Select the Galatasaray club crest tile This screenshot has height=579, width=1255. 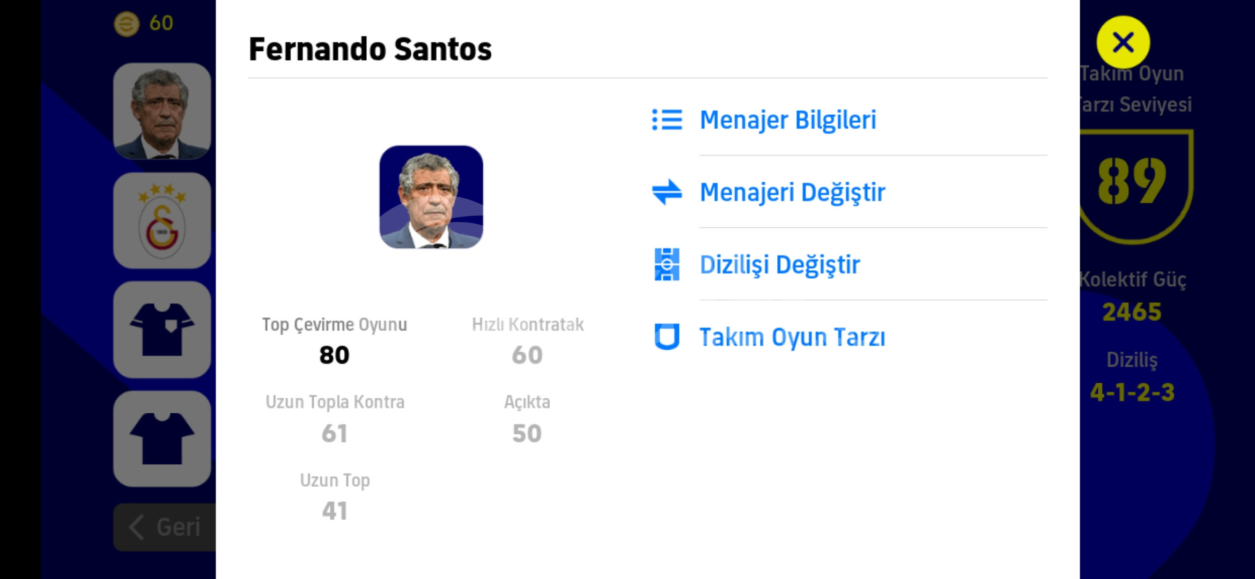point(162,220)
